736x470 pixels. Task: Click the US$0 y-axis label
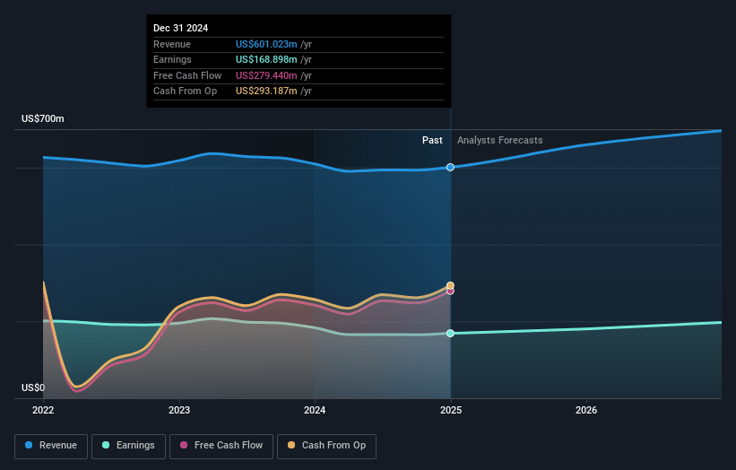tap(33, 387)
